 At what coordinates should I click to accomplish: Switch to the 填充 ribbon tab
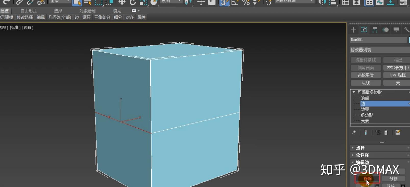pos(117,11)
